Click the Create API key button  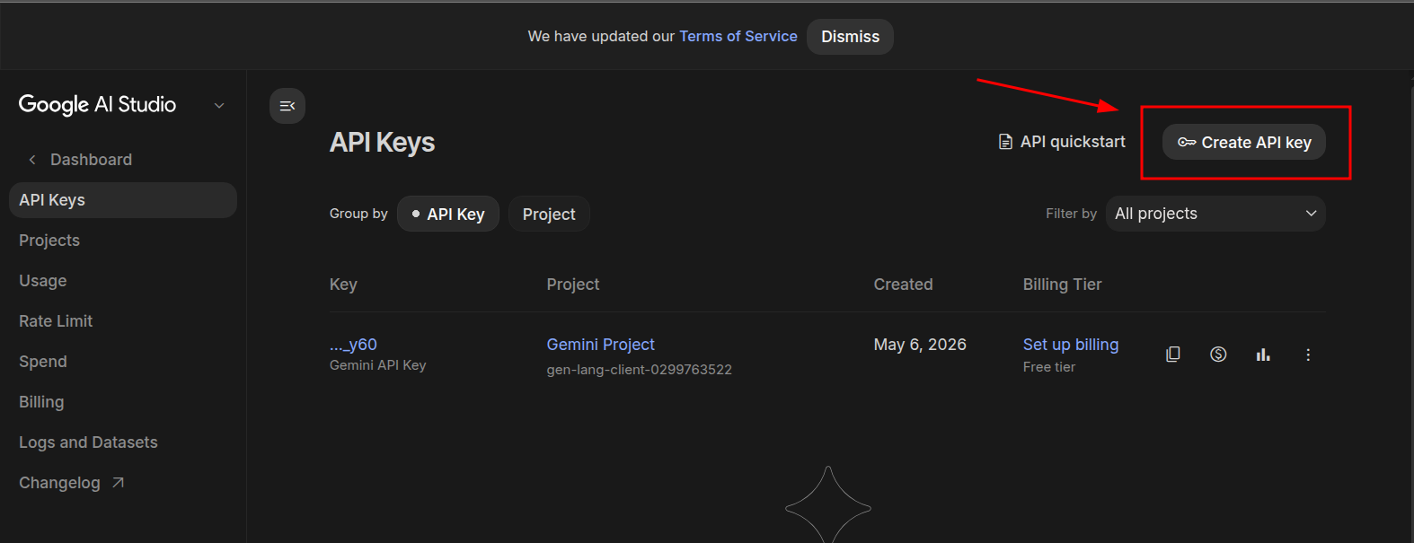(x=1244, y=142)
